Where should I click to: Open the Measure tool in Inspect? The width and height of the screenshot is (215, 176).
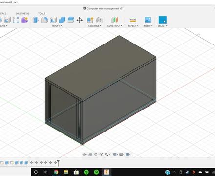tap(133, 20)
